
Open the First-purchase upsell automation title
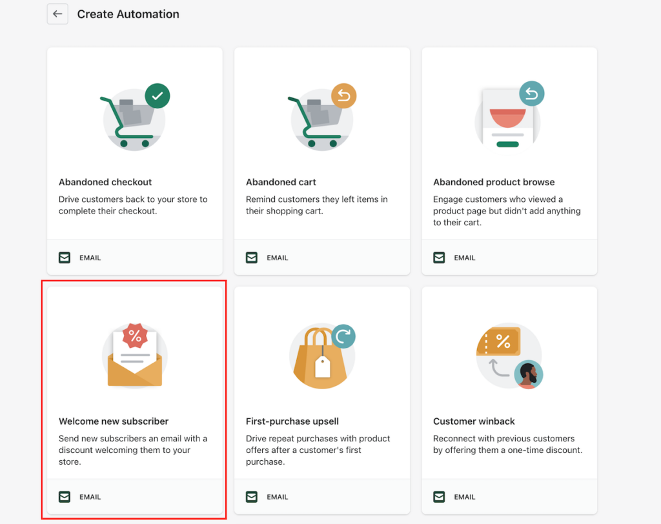[x=292, y=421]
